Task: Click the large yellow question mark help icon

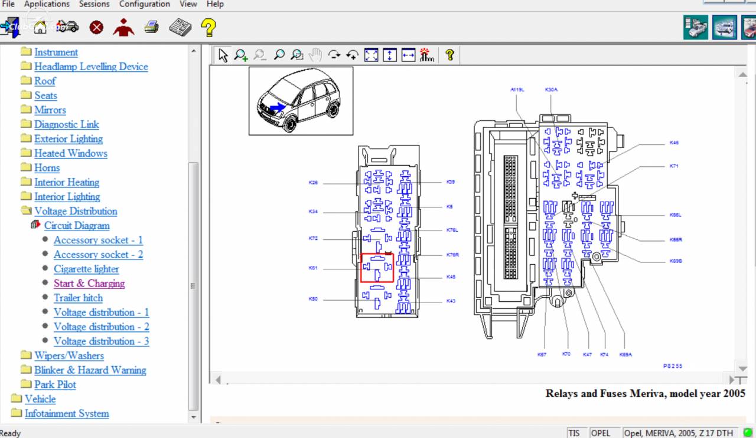Action: point(208,27)
